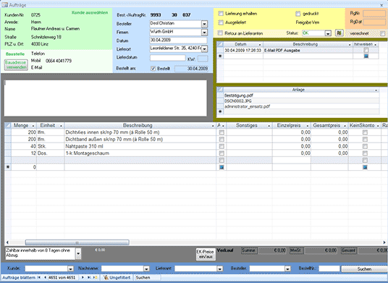Click Dichtband außen sk/np 70 mm description cell
The width and height of the screenshot is (388, 283).
[x=140, y=139]
